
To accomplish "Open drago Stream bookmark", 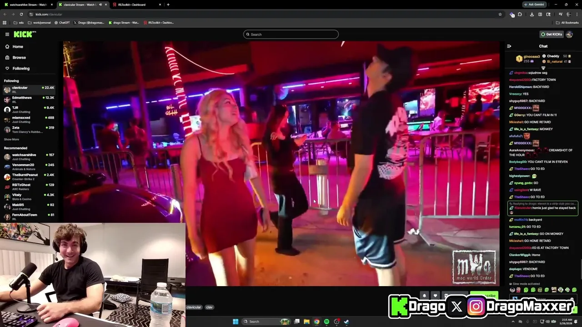I will pos(124,23).
